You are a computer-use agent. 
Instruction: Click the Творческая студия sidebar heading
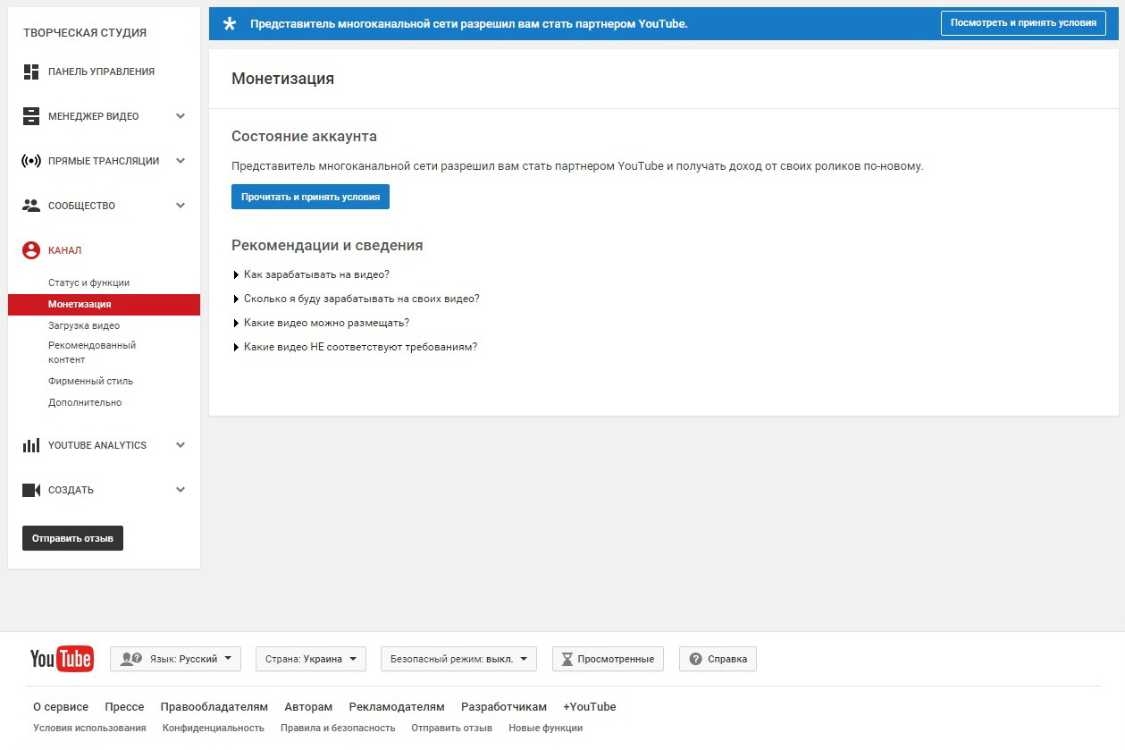pos(86,33)
